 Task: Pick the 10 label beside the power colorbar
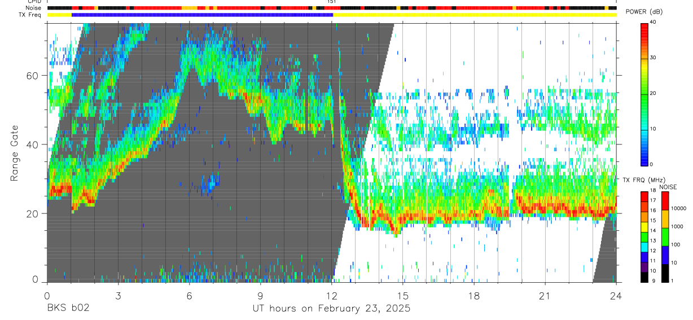click(x=652, y=129)
